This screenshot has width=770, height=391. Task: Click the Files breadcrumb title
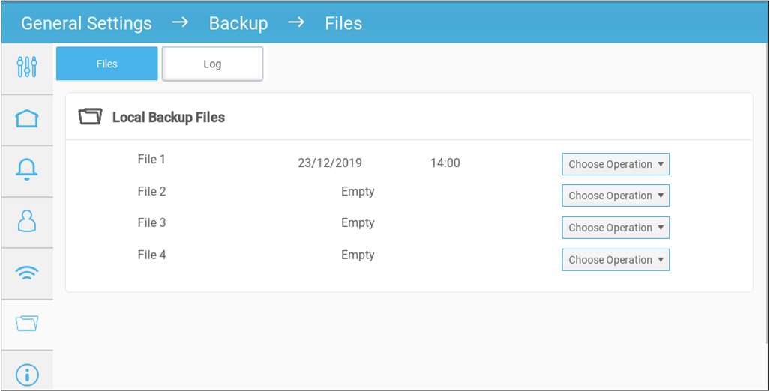click(x=343, y=23)
